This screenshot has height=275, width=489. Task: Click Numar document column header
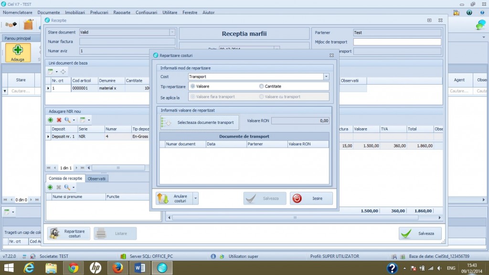185,144
